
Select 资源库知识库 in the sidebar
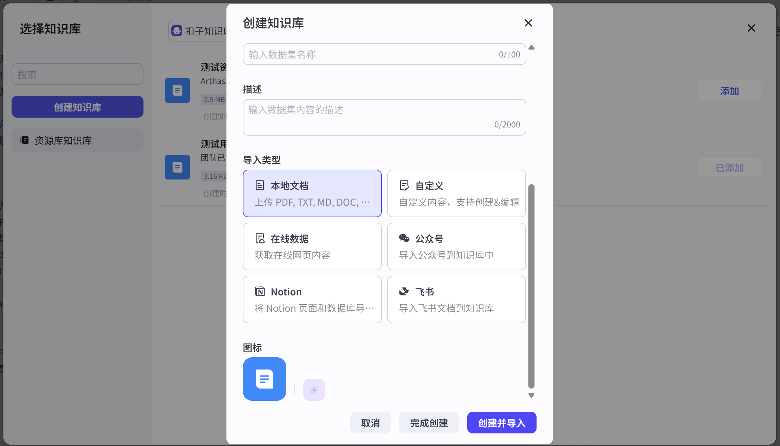(x=78, y=140)
